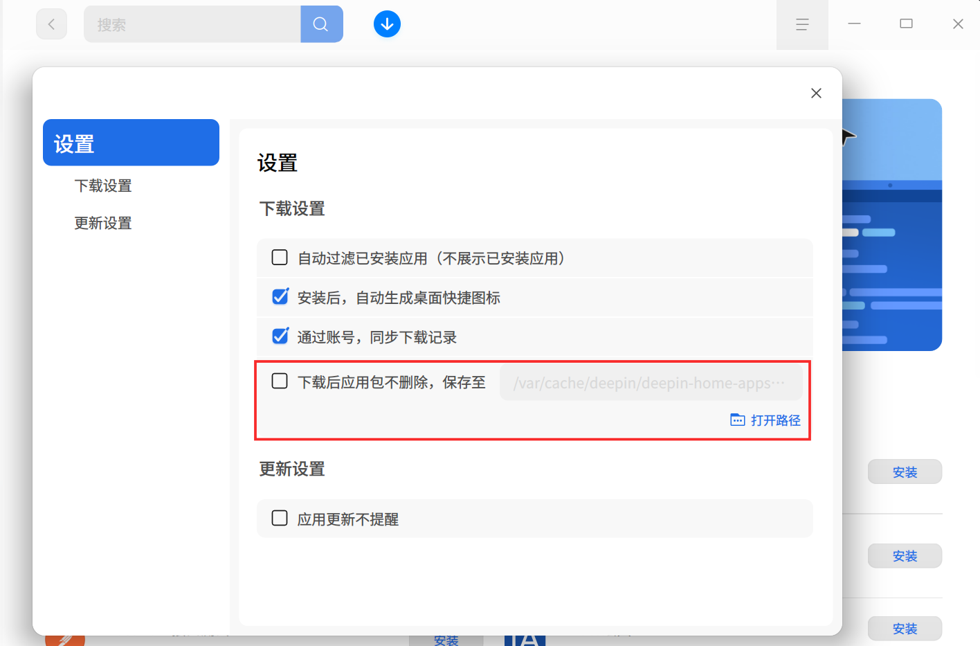The height and width of the screenshot is (646, 980).
Task: Open the download manager arrow icon
Action: (387, 24)
